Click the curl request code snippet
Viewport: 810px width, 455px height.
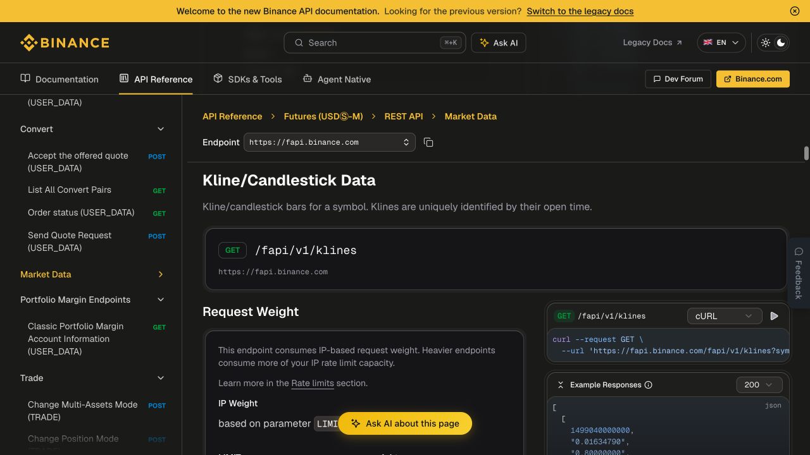(x=668, y=345)
